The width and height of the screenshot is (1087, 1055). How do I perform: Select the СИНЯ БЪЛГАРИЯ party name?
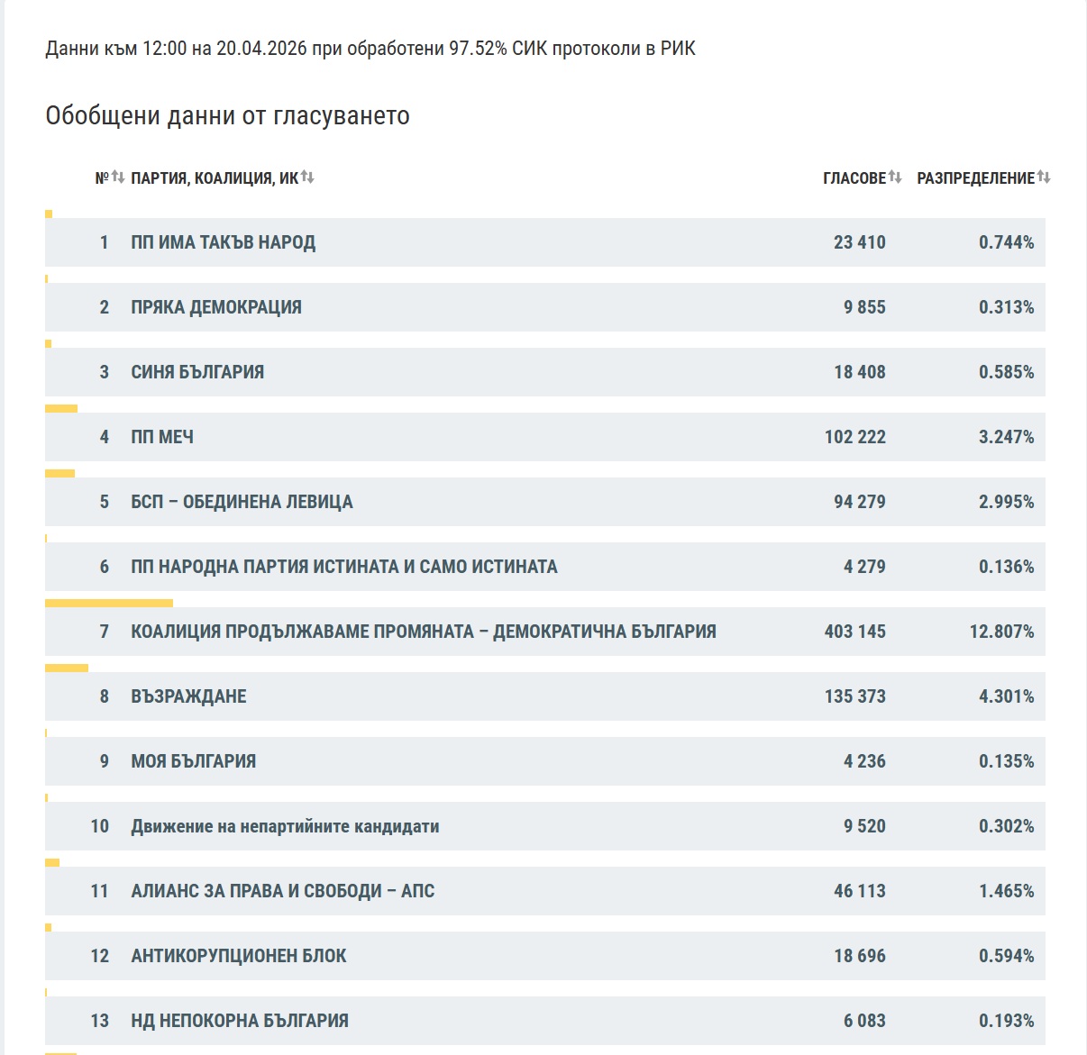(x=197, y=372)
